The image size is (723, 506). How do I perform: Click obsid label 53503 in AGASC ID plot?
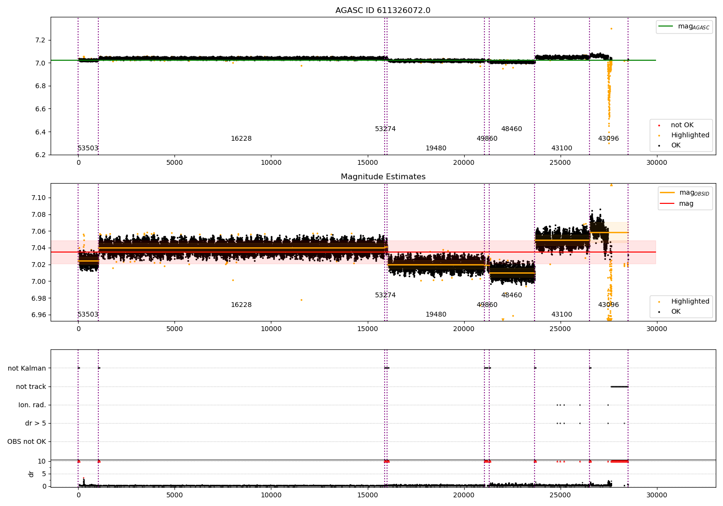click(x=88, y=148)
